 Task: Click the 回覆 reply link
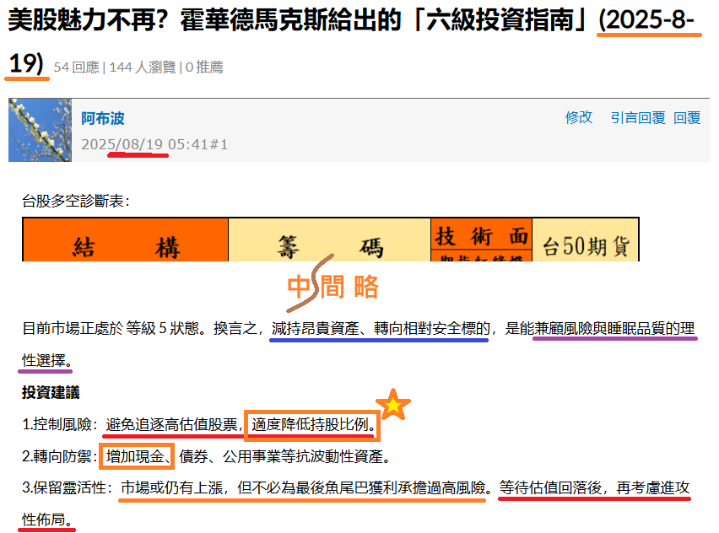[x=687, y=118]
